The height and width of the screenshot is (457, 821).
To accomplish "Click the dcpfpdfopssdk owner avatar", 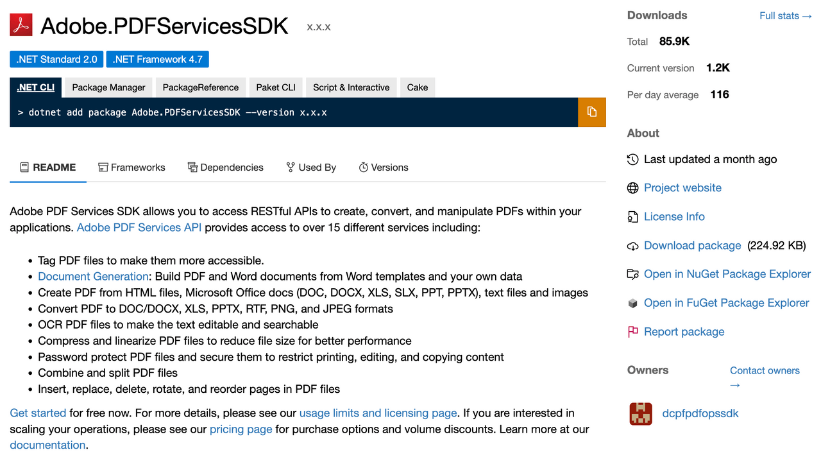I will coord(641,414).
